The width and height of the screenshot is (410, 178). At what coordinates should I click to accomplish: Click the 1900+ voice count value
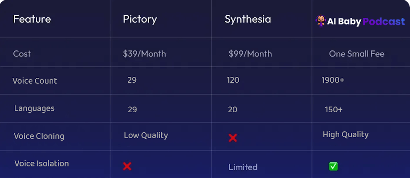(x=333, y=80)
